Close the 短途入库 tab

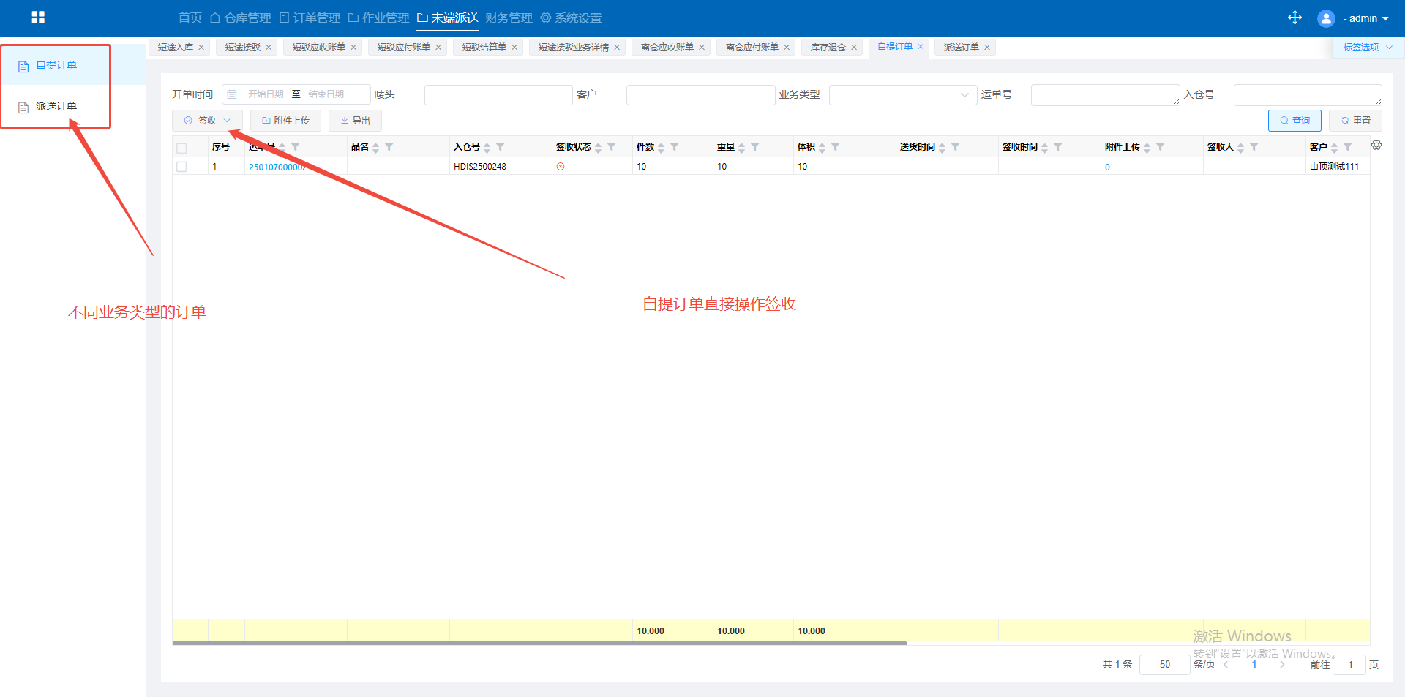tap(201, 48)
